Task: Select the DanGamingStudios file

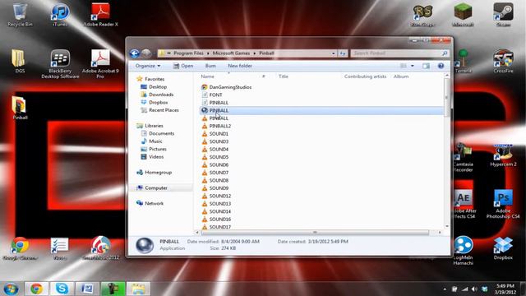Action: click(230, 87)
